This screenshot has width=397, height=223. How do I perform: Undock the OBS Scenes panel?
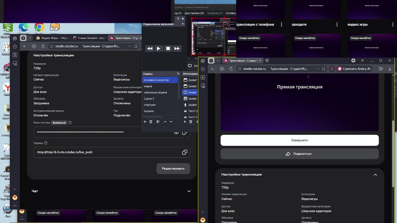click(x=178, y=74)
